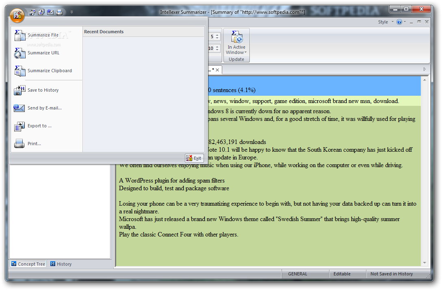This screenshot has width=442, height=290.
Task: Select Save to History menu entry
Action: pyautogui.click(x=46, y=90)
